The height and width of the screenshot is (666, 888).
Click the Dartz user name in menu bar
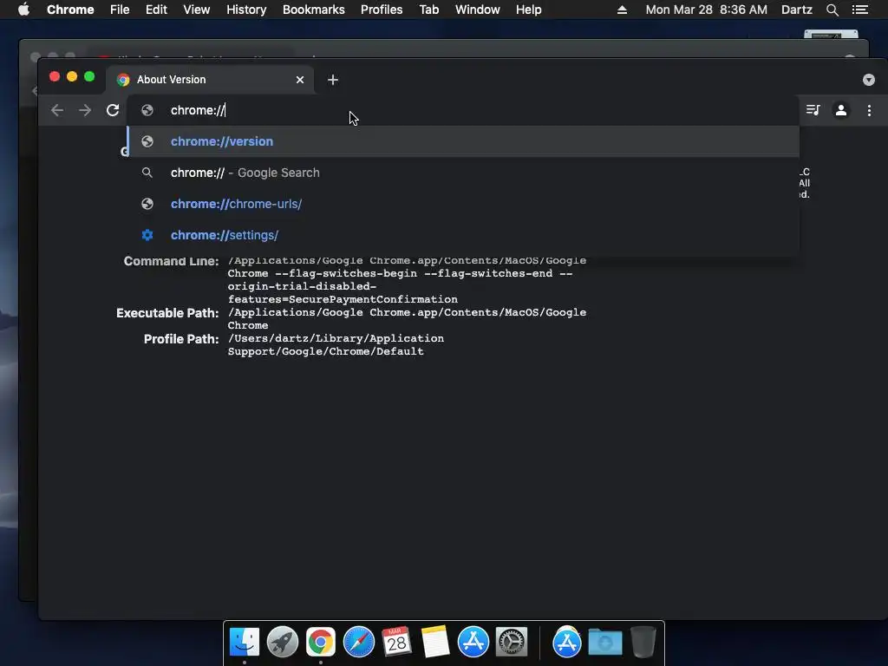tap(796, 10)
